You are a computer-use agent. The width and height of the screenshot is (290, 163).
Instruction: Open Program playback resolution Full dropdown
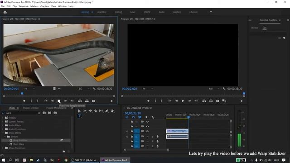coord(214,89)
